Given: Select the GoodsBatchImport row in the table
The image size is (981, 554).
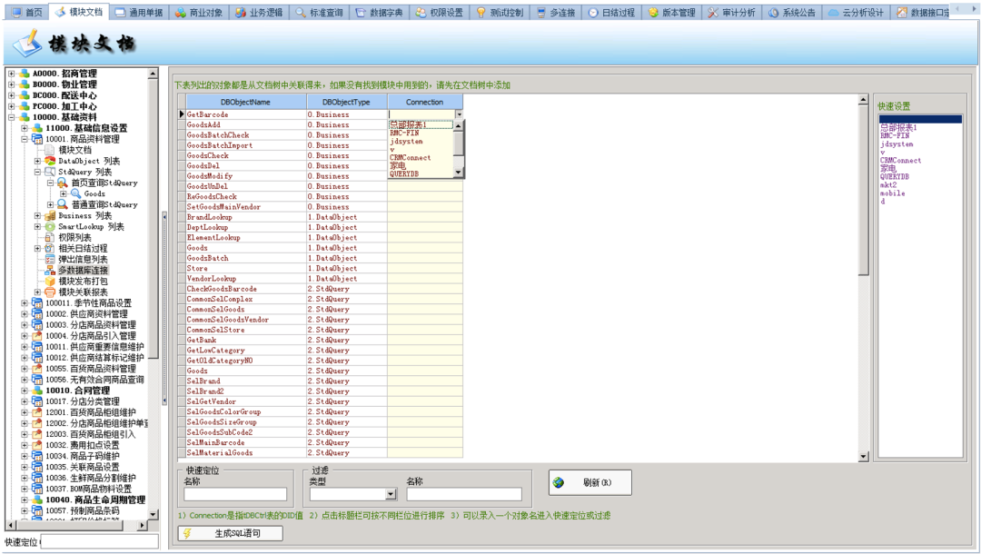Looking at the screenshot, I should pyautogui.click(x=321, y=145).
